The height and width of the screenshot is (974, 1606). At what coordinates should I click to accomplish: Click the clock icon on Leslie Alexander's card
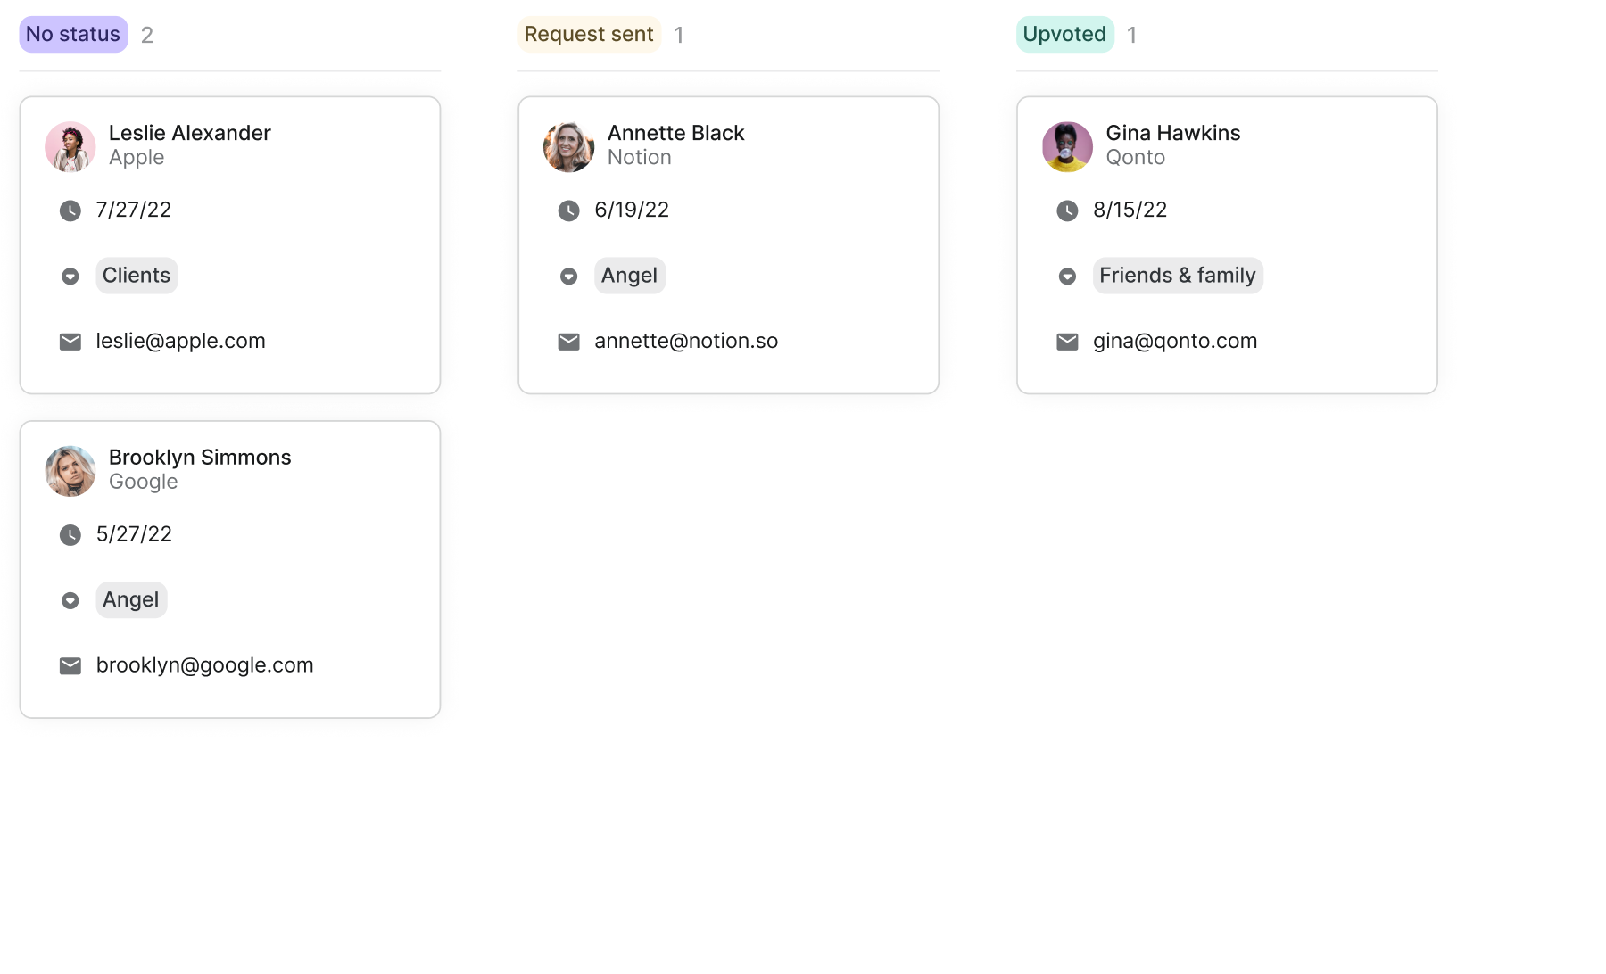[x=70, y=210]
